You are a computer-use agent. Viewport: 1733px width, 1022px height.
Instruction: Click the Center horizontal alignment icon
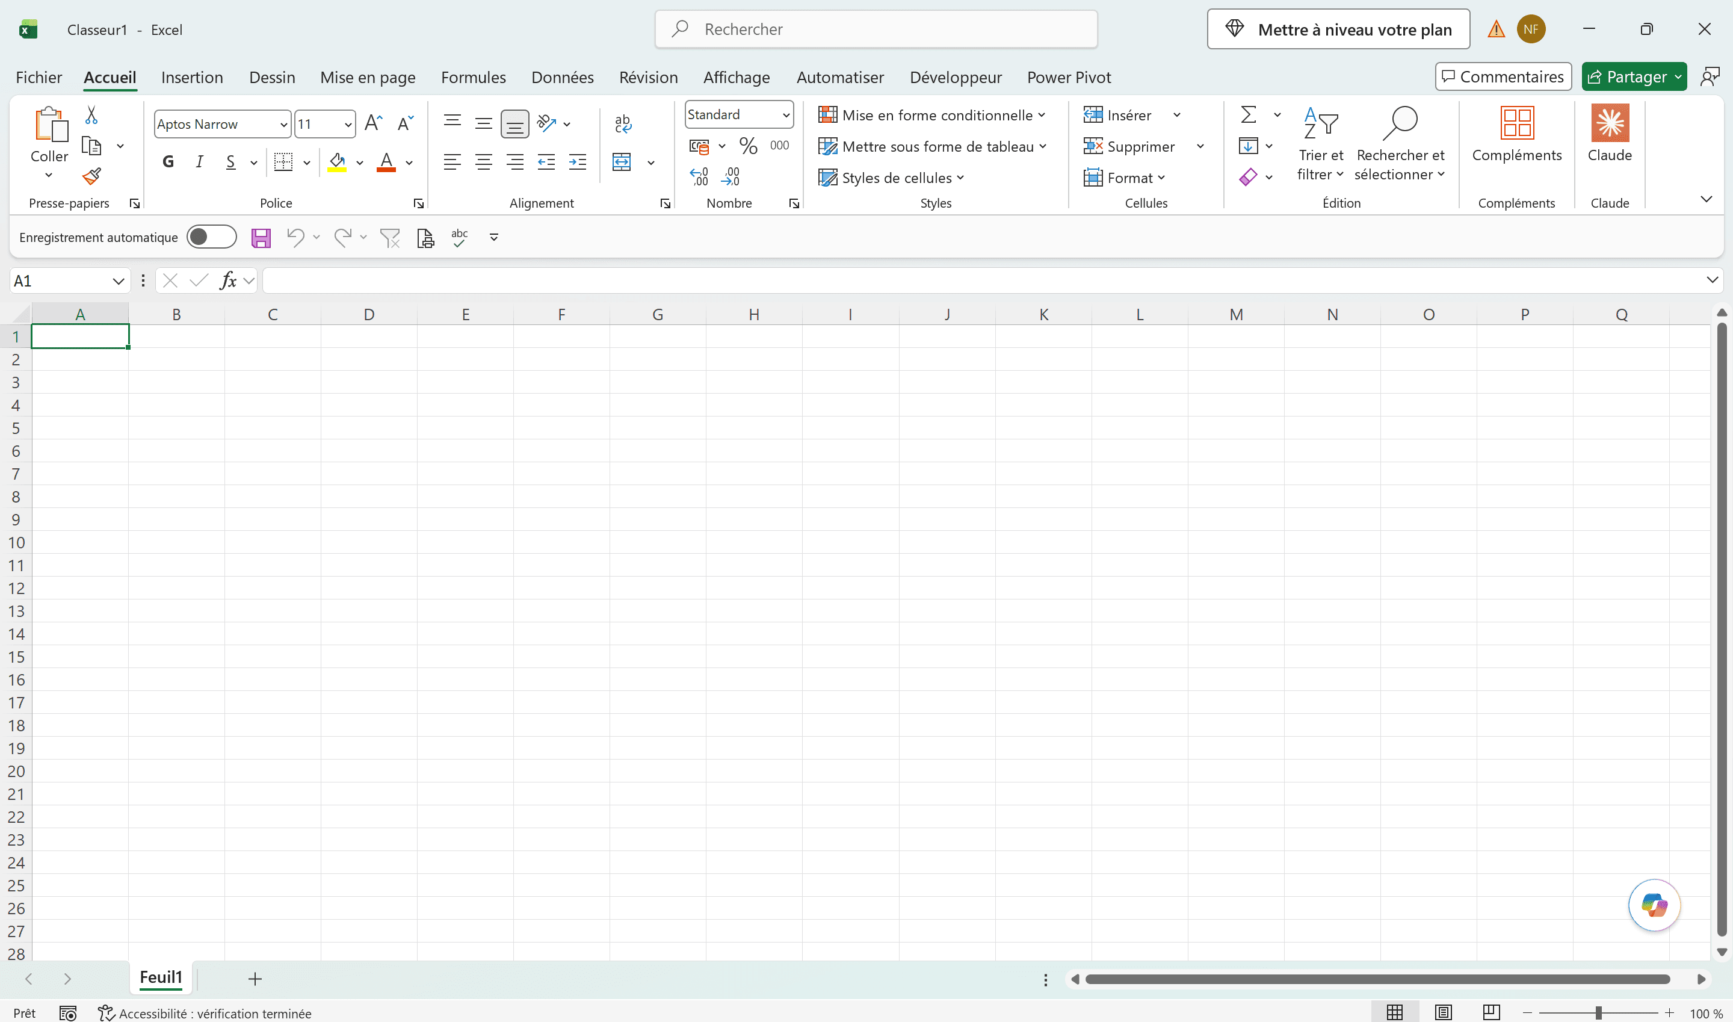pyautogui.click(x=483, y=163)
